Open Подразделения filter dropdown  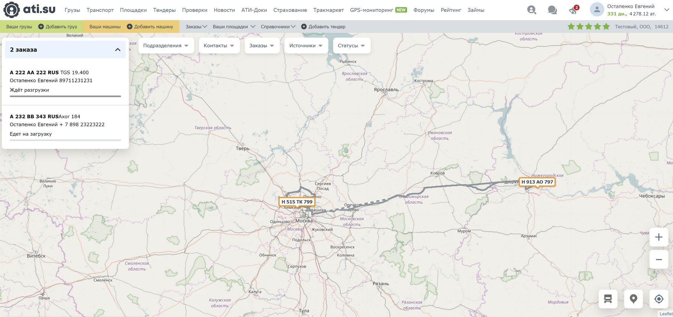coord(166,46)
